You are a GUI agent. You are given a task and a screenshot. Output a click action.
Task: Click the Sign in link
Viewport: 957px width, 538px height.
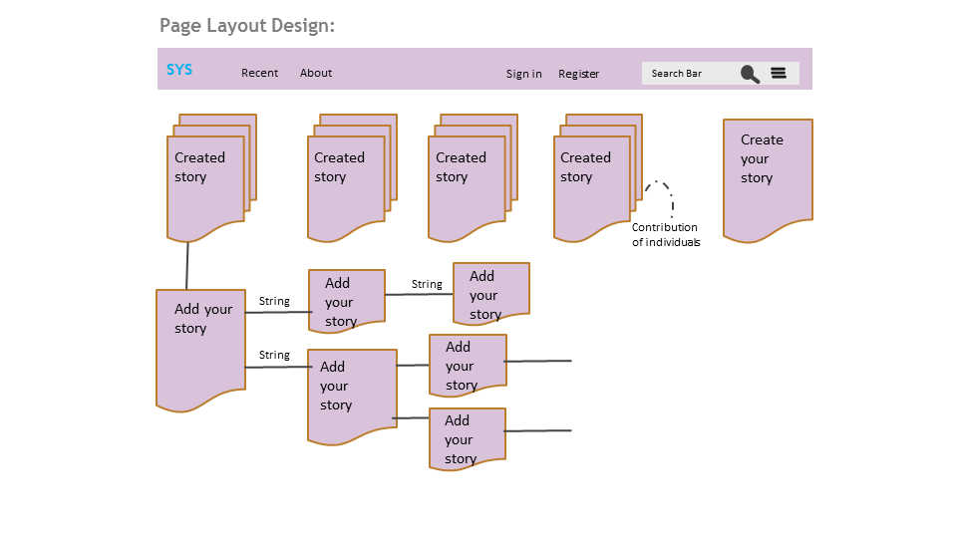coord(524,74)
